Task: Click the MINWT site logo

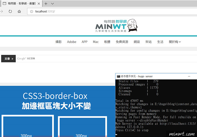Action: click(116, 25)
